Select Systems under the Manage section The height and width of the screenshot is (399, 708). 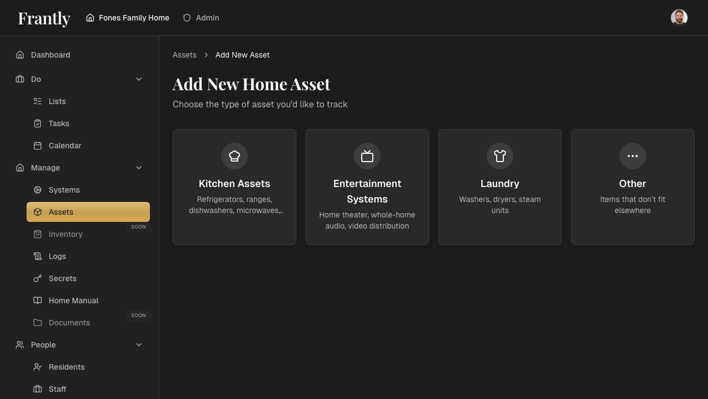65,190
